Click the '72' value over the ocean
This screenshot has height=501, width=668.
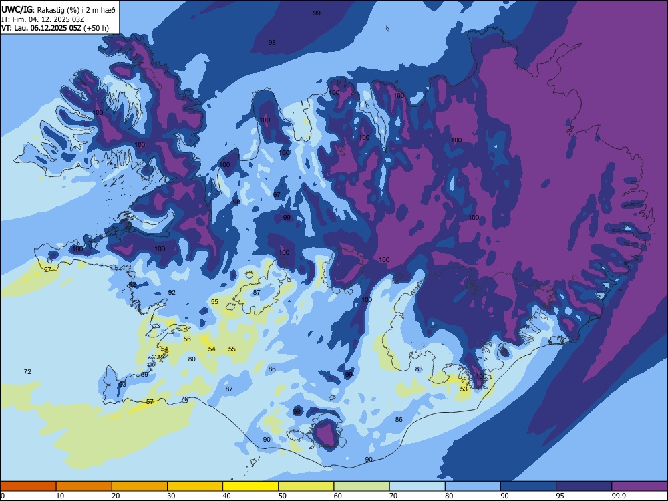tap(27, 372)
